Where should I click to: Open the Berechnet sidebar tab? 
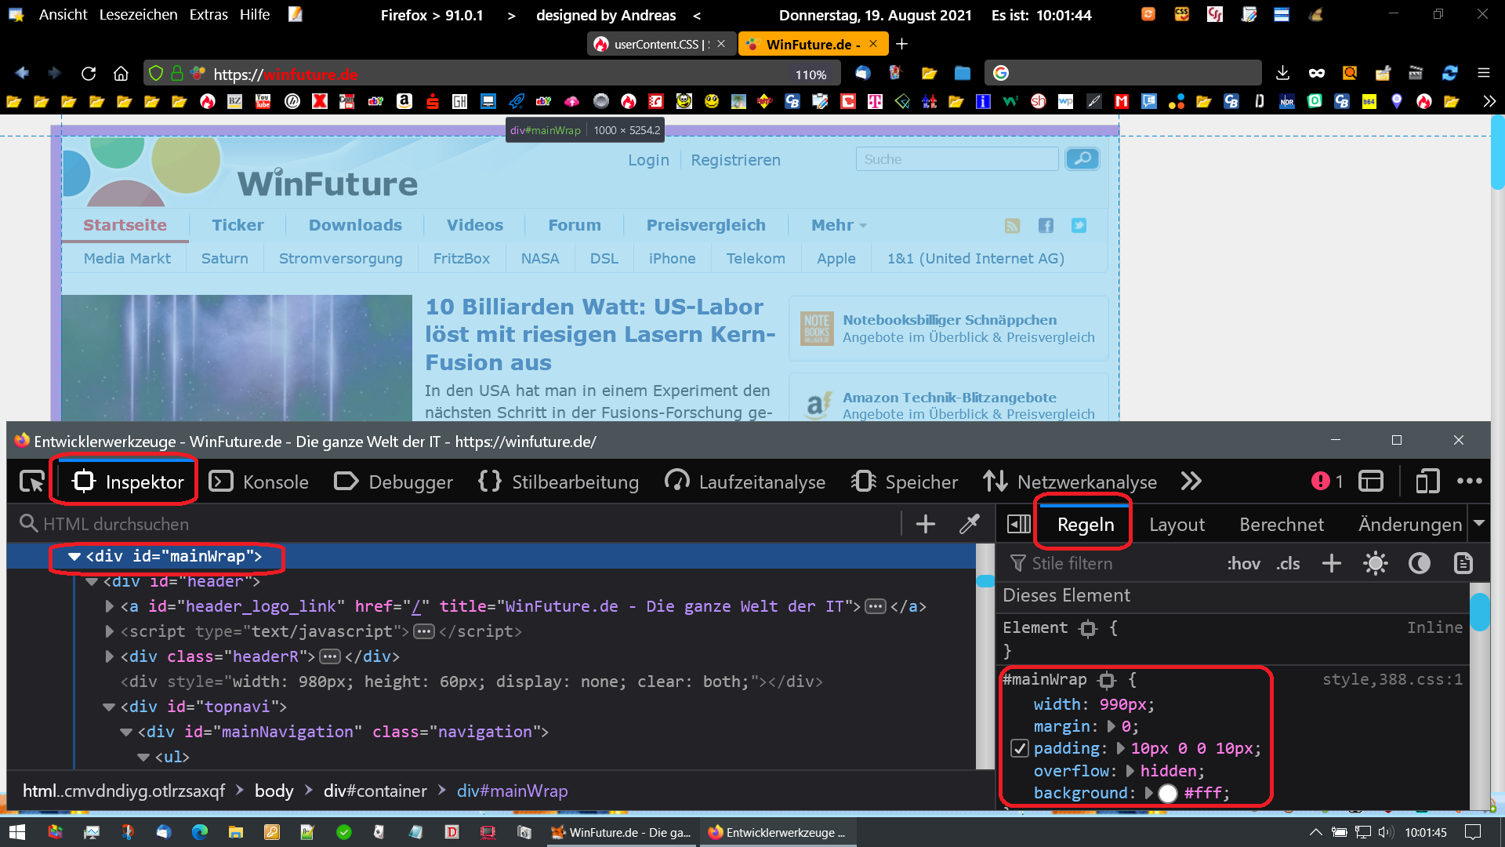(x=1281, y=524)
